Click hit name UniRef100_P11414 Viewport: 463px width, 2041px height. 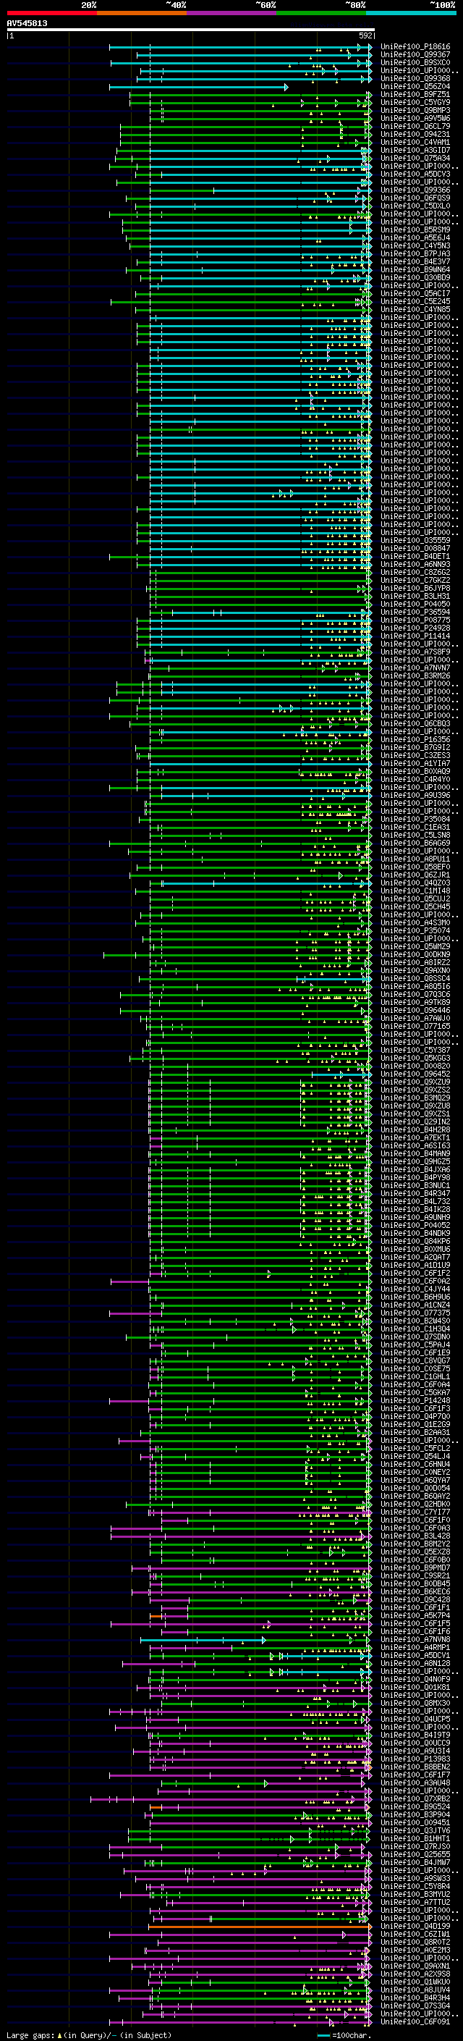[415, 636]
